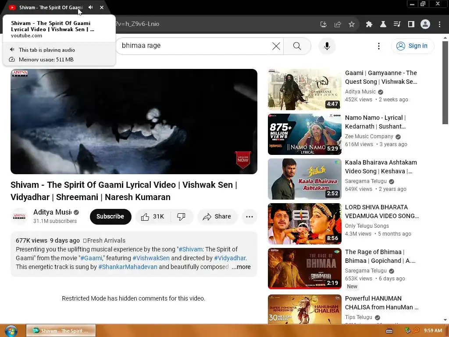Click the Share button

(217, 217)
